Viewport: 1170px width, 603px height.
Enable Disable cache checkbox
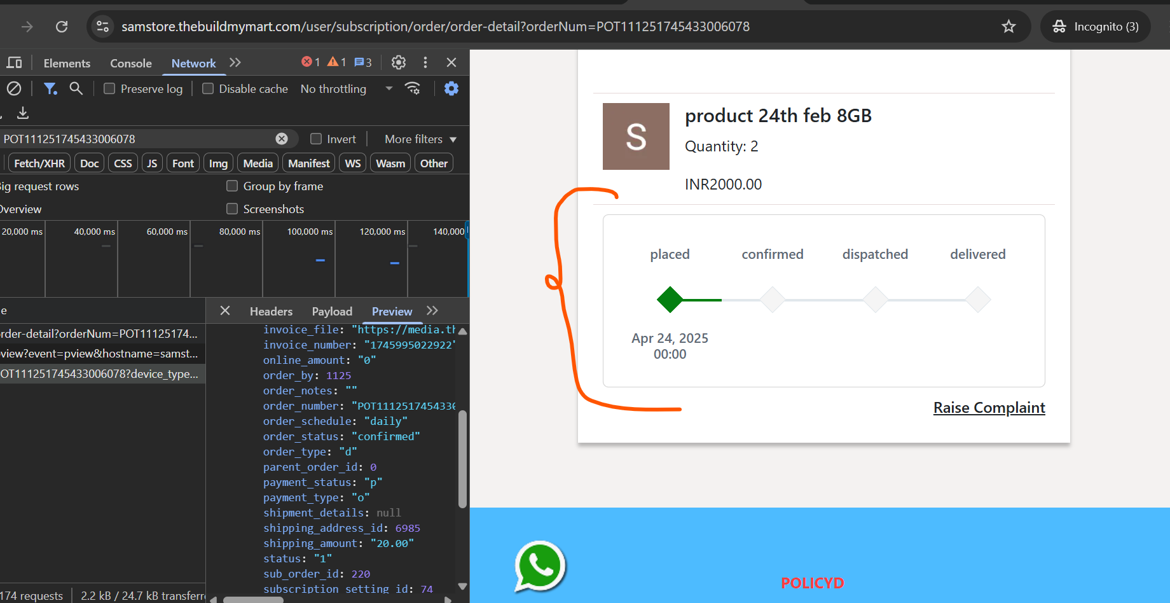[208, 88]
